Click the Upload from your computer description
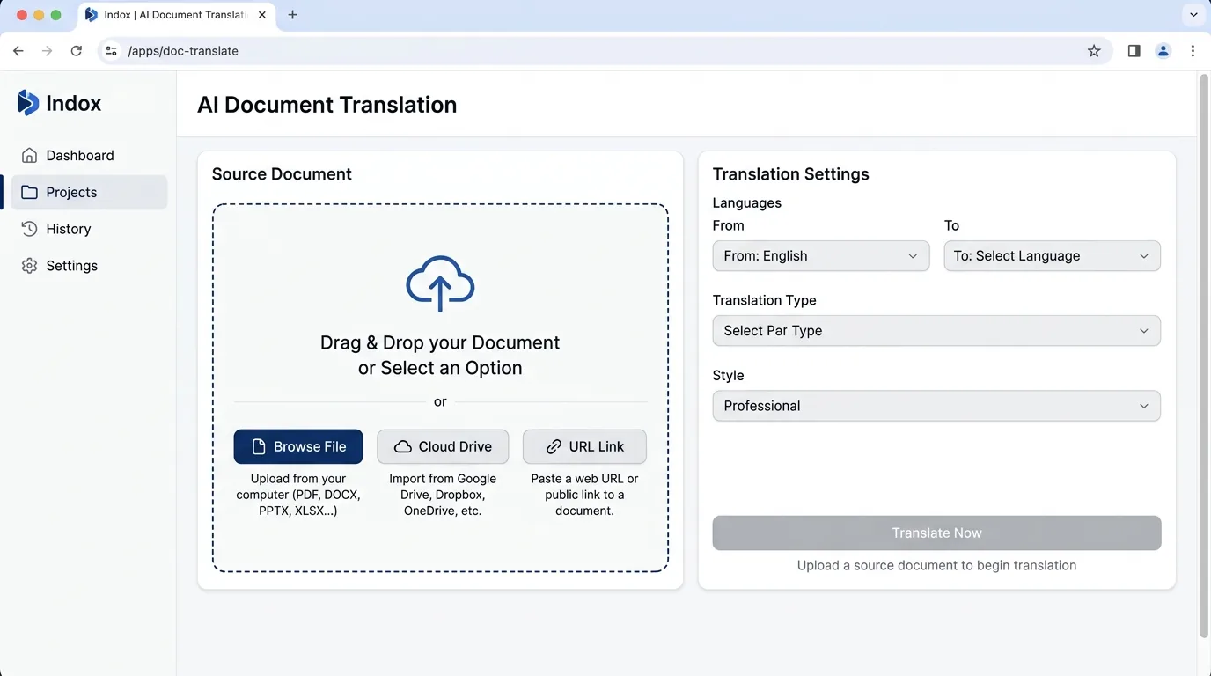Image resolution: width=1211 pixels, height=676 pixels. (298, 495)
